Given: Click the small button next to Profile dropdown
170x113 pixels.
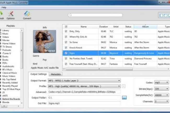Looking at the screenshot, I should [124, 86].
